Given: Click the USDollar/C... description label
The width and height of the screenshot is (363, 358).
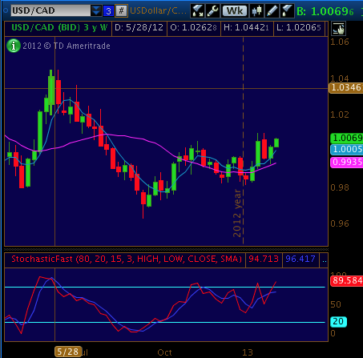Looking at the screenshot, I should point(158,11).
